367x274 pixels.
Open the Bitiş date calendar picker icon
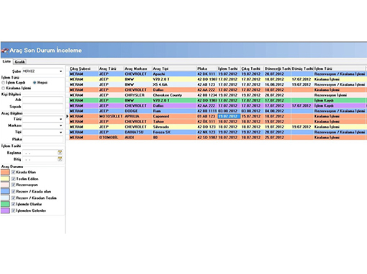click(60, 159)
